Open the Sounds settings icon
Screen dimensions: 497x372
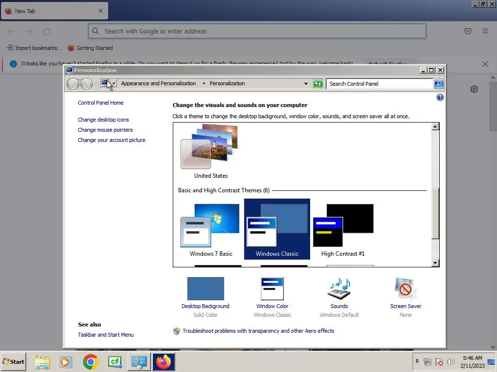(x=339, y=289)
